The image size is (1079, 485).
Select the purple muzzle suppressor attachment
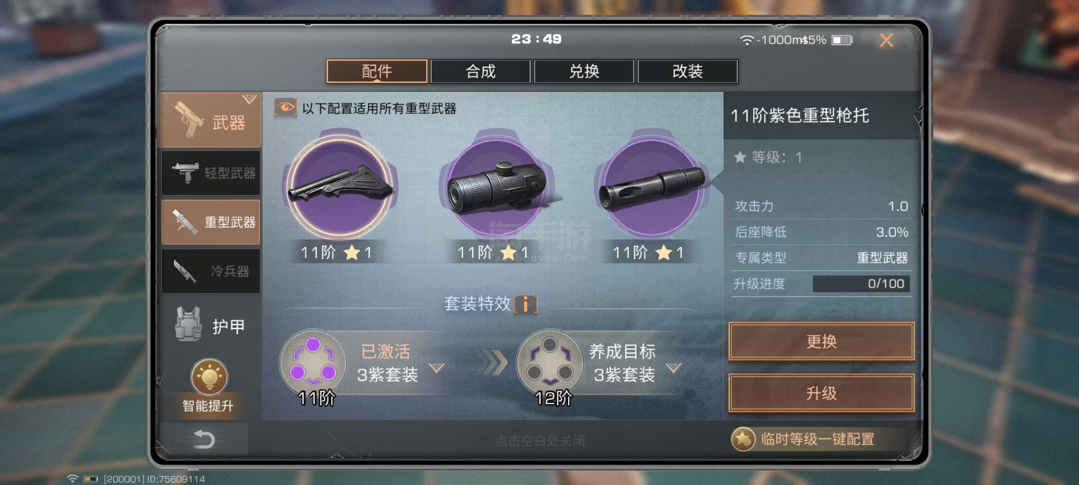click(x=652, y=186)
